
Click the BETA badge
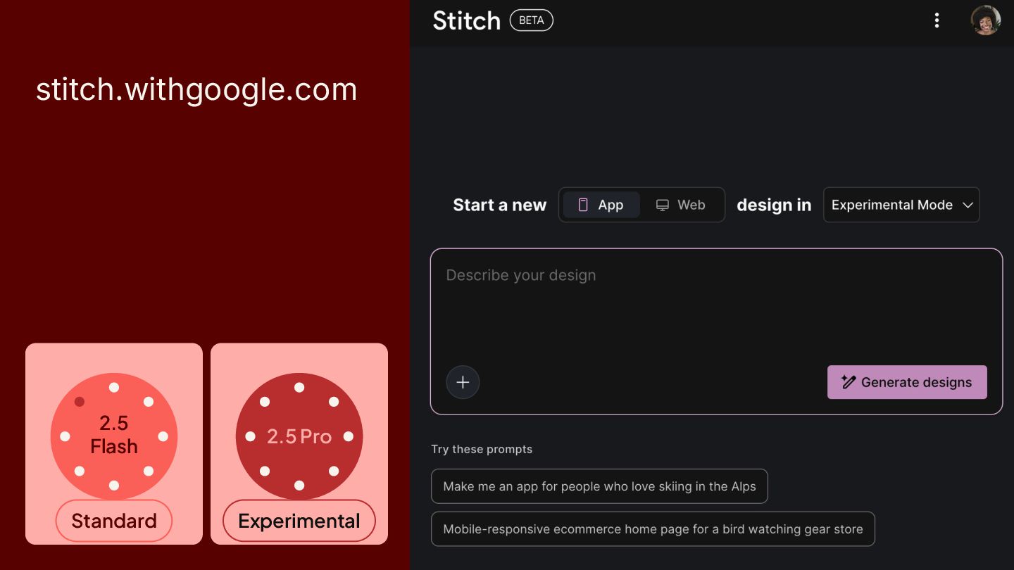tap(531, 20)
